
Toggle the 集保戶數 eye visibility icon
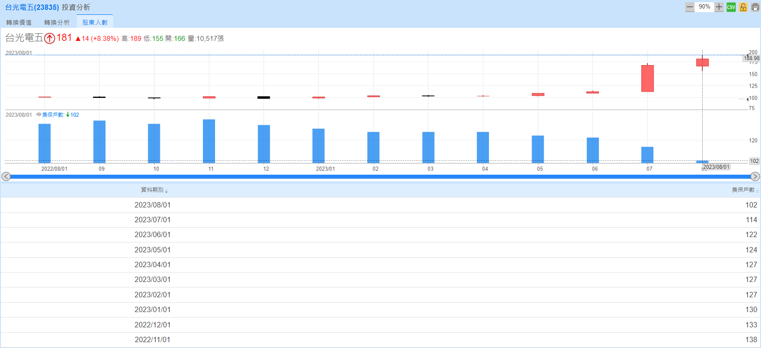point(39,115)
